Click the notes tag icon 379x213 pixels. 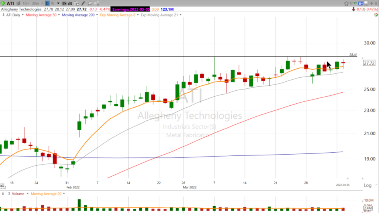(x=90, y=4)
